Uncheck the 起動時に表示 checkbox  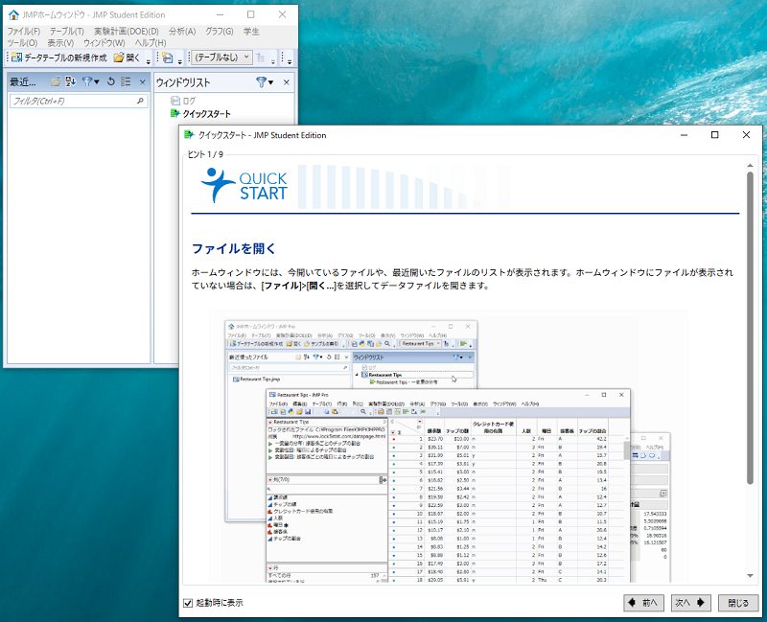[188, 603]
